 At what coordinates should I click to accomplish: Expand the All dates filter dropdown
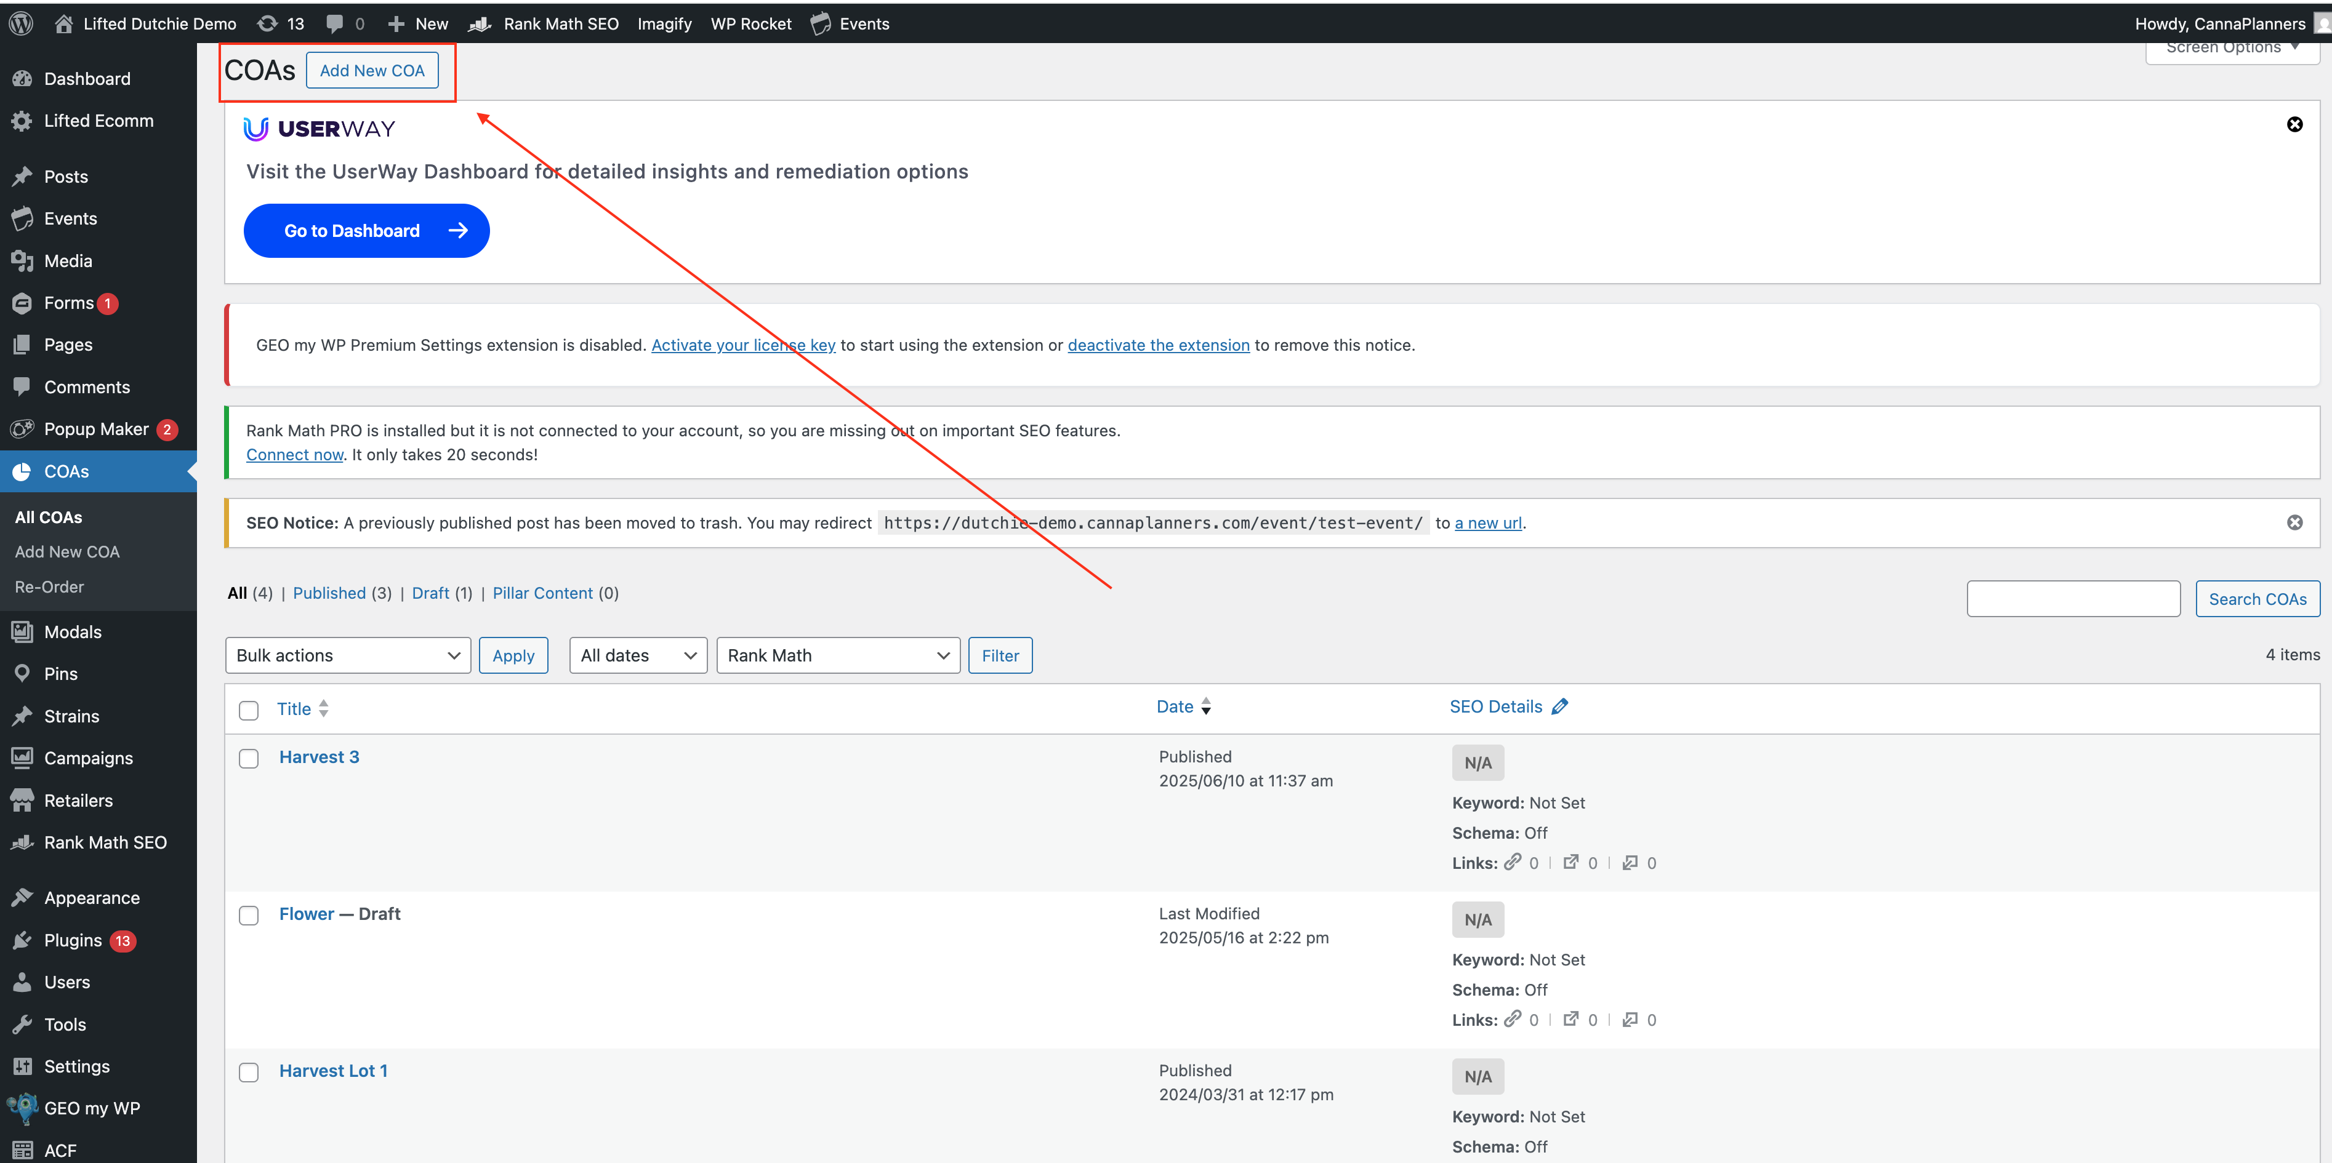tap(637, 655)
